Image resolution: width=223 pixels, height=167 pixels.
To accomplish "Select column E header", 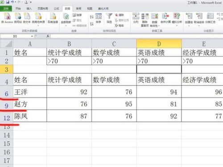I will 202,44.
